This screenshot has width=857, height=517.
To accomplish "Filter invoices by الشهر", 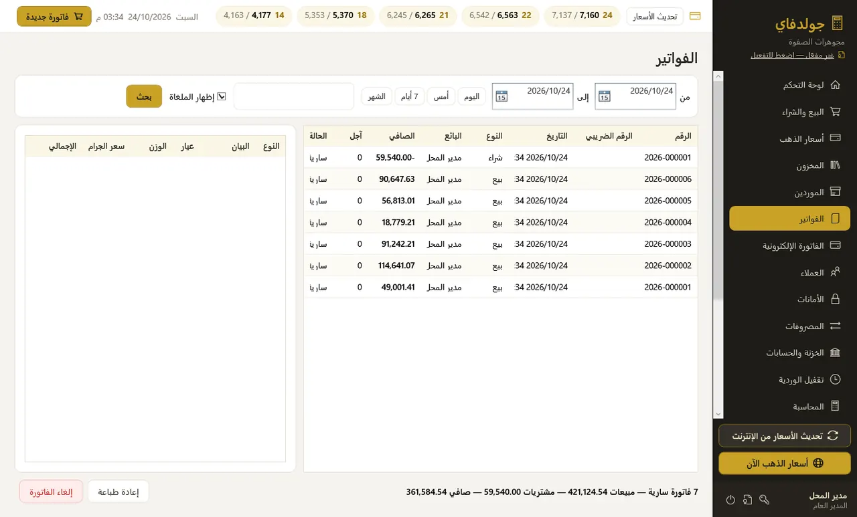I will (x=377, y=96).
